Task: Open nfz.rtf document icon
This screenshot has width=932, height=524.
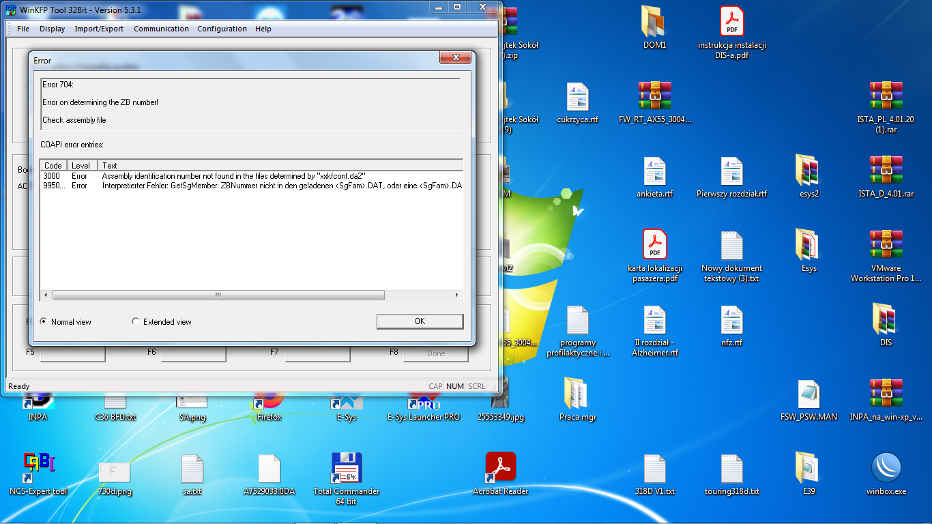Action: 732,320
